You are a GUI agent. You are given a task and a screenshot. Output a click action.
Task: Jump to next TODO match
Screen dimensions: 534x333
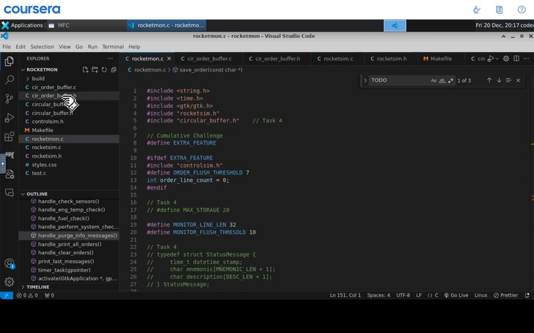499,80
